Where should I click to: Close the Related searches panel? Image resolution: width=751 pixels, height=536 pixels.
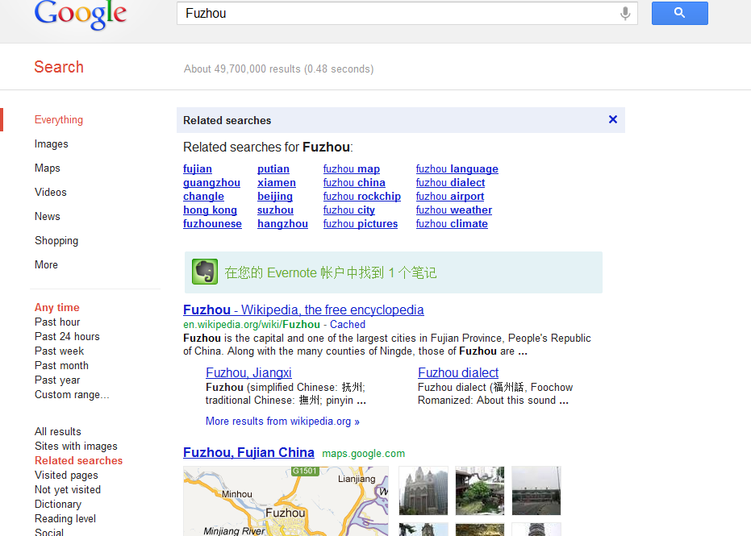click(612, 119)
